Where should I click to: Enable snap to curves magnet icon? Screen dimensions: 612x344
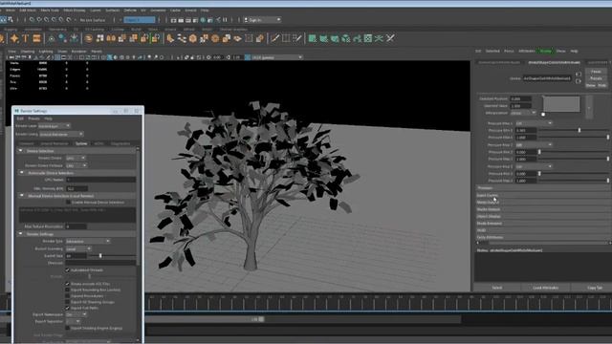39,19
